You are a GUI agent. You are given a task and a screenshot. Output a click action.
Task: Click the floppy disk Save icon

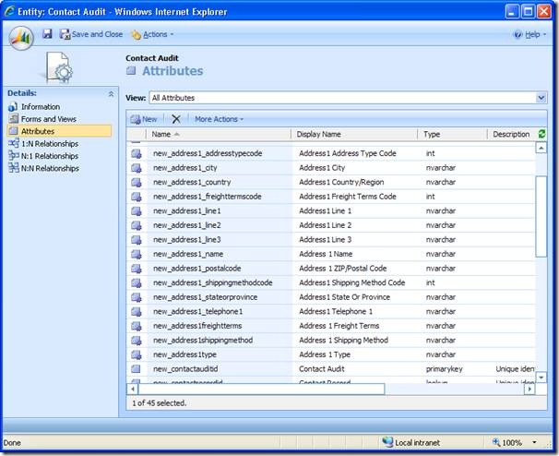tap(47, 34)
